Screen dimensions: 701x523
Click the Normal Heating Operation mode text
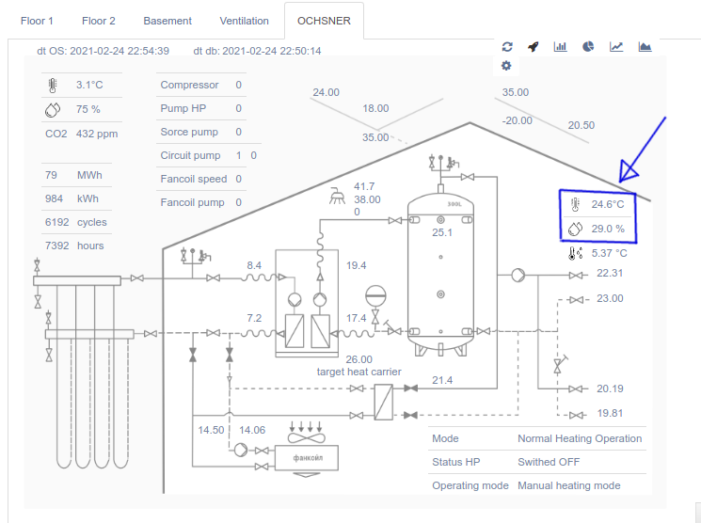pyautogui.click(x=580, y=438)
